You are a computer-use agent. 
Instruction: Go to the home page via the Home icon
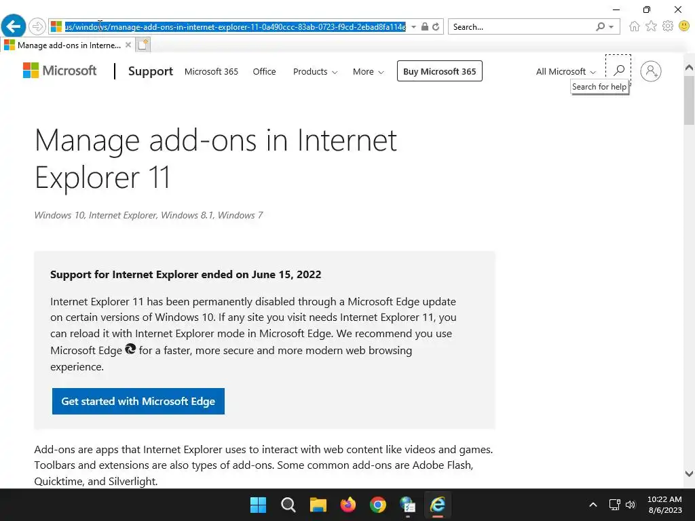coord(635,26)
